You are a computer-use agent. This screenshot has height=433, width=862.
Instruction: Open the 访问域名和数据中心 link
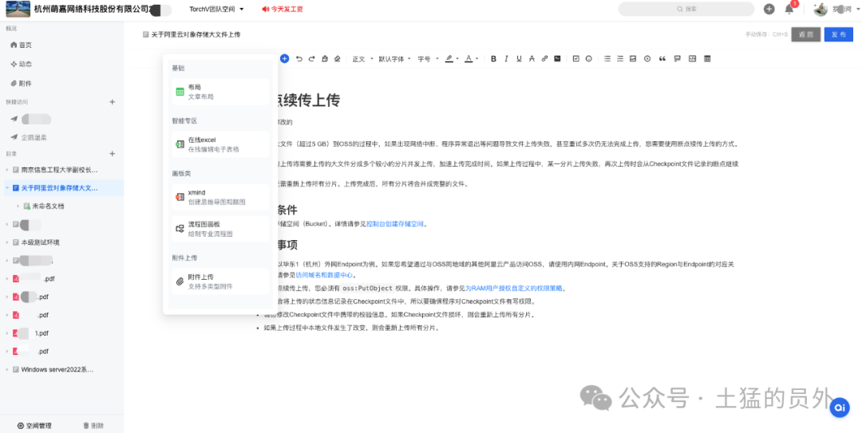tap(325, 275)
